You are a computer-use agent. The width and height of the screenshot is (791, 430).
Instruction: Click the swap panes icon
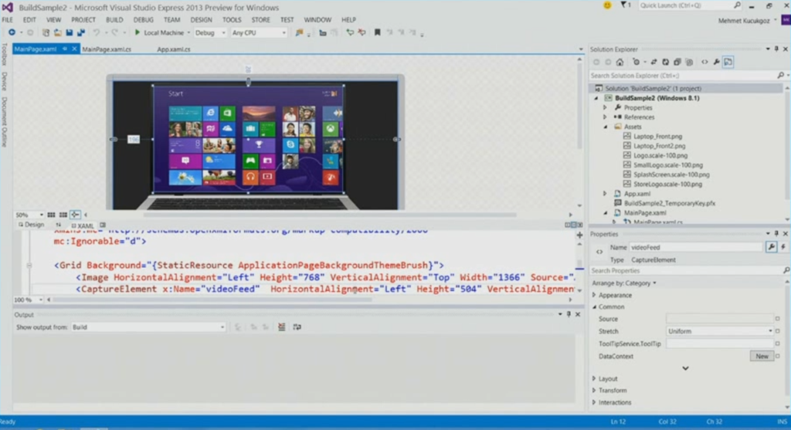[x=59, y=225]
